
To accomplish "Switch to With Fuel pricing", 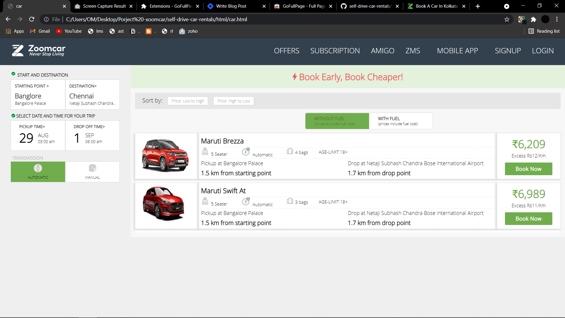I will click(401, 121).
